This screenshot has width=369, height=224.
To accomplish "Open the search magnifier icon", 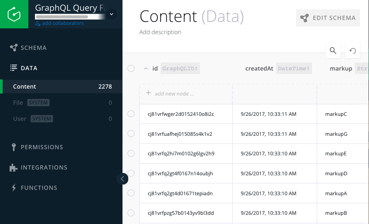I will tap(333, 51).
